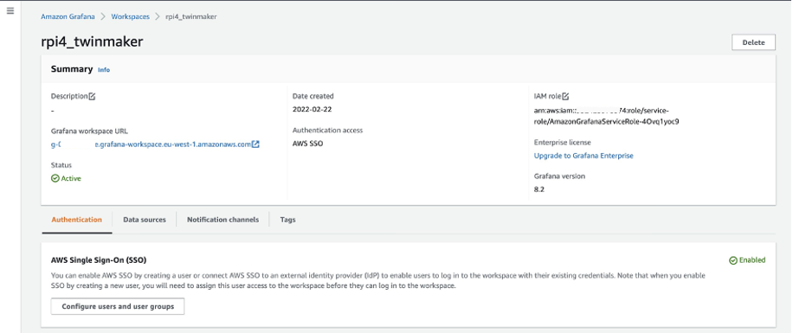
Task: Open the hamburger navigation menu
Action: tap(10, 10)
